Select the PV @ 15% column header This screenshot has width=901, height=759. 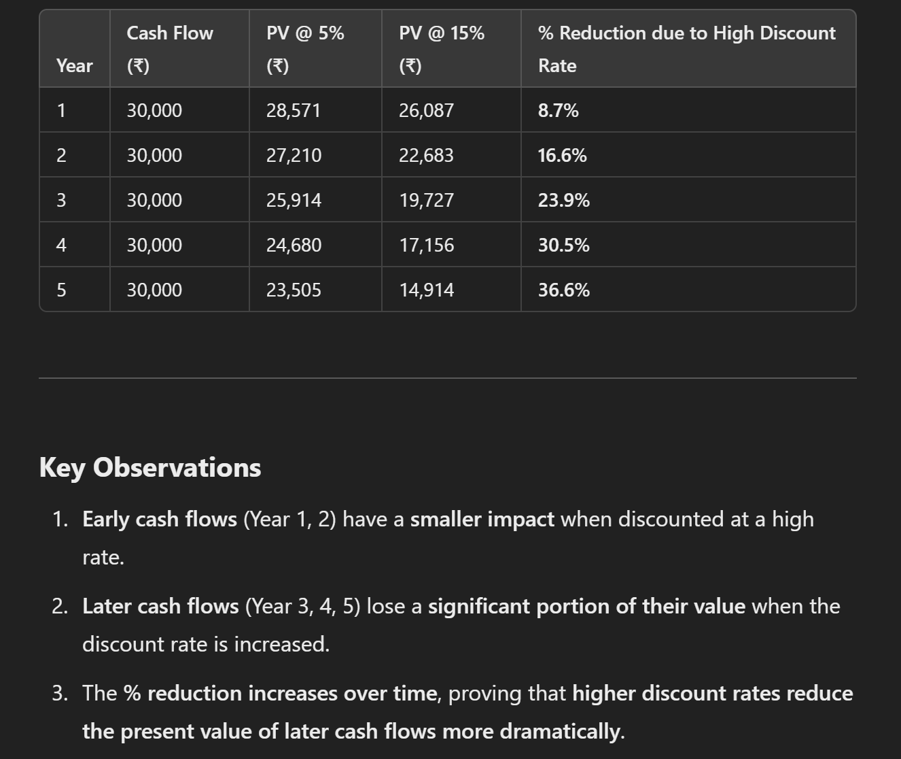[x=442, y=49]
